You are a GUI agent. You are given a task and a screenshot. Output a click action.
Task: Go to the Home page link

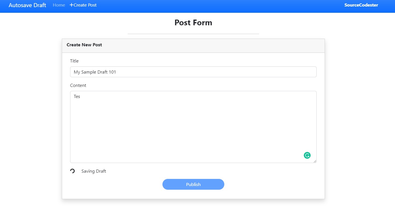[x=59, y=5]
